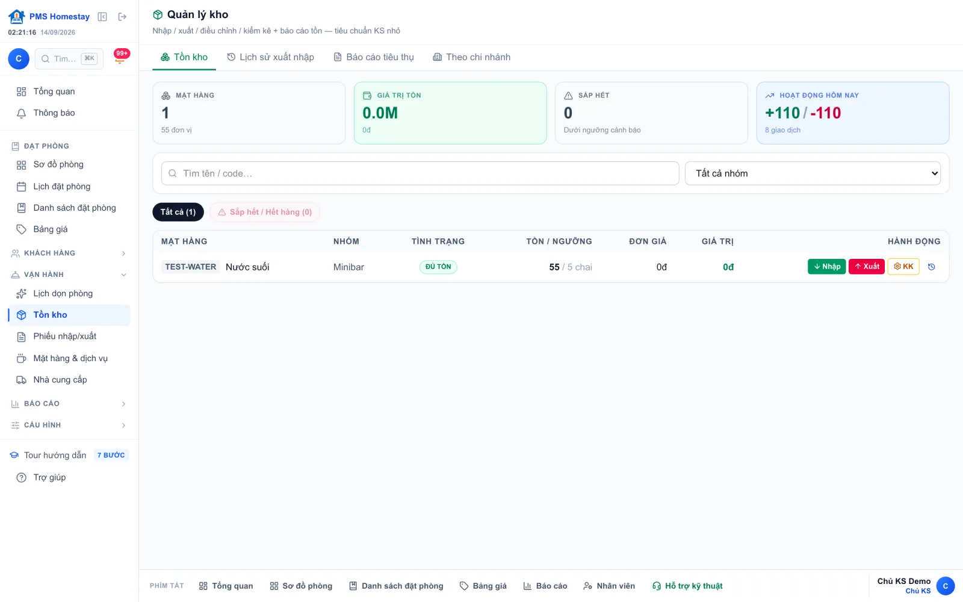The width and height of the screenshot is (963, 602).
Task: Open Trợ giúp in the sidebar
Action: (x=69, y=477)
